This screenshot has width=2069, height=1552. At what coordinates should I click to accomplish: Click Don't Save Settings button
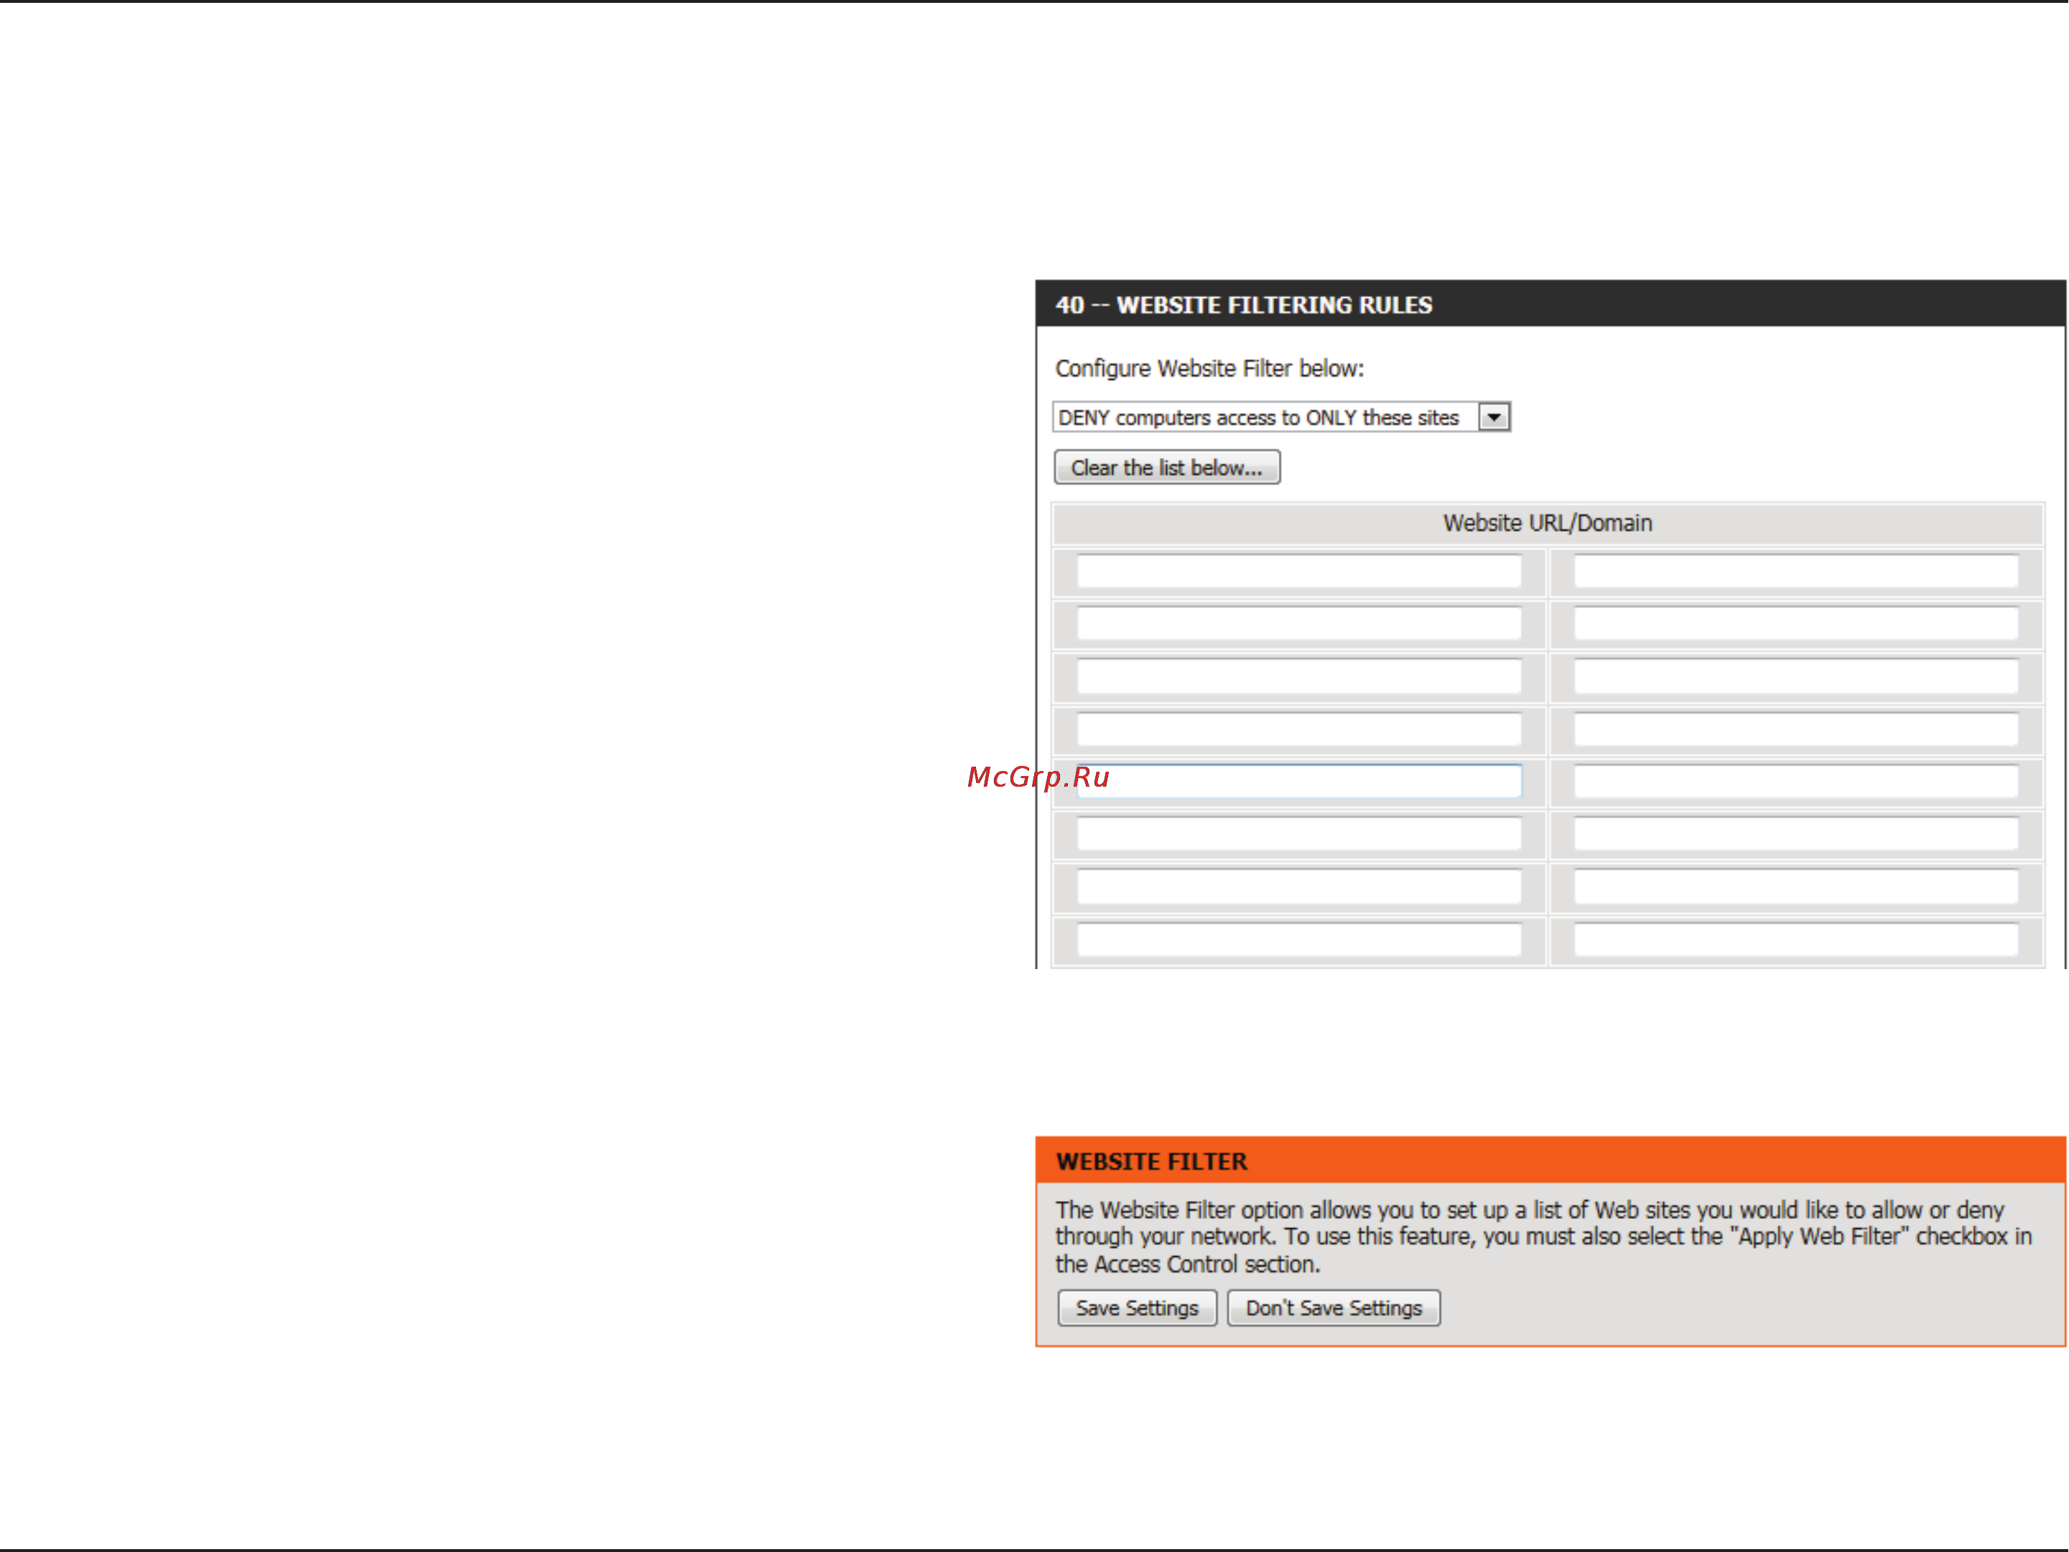1333,1308
